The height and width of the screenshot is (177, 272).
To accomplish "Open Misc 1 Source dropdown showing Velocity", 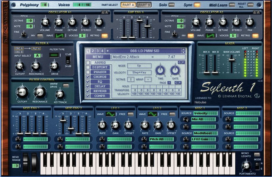I will (206, 113).
